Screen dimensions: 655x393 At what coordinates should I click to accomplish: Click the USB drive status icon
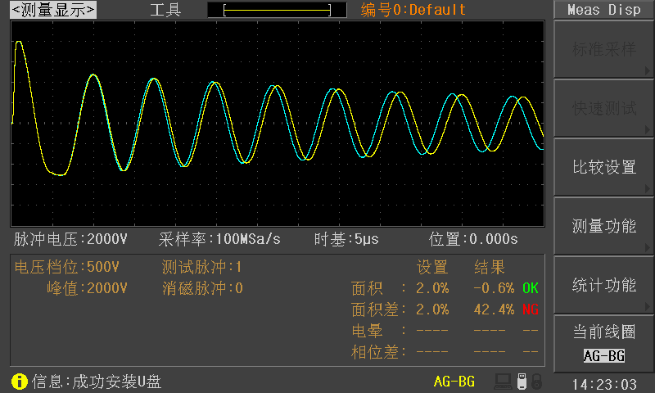pyautogui.click(x=522, y=382)
